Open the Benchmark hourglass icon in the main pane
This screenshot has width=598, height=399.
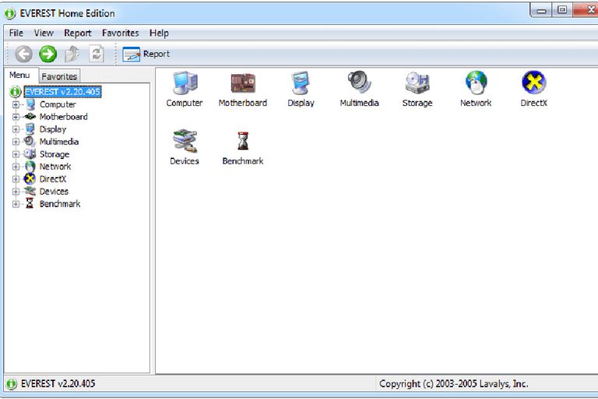(243, 141)
